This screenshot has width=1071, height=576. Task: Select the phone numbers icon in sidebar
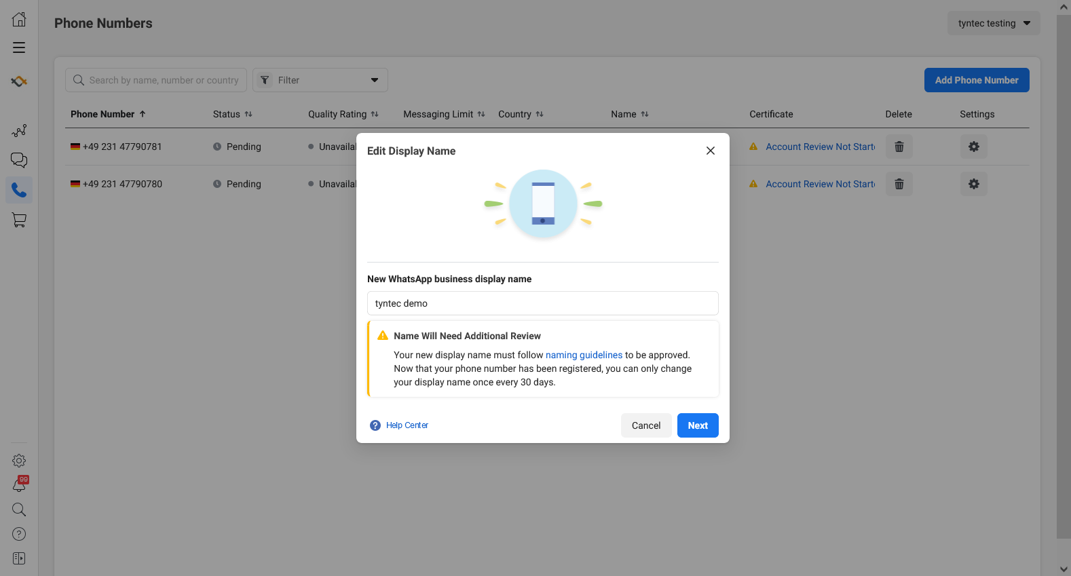[19, 190]
